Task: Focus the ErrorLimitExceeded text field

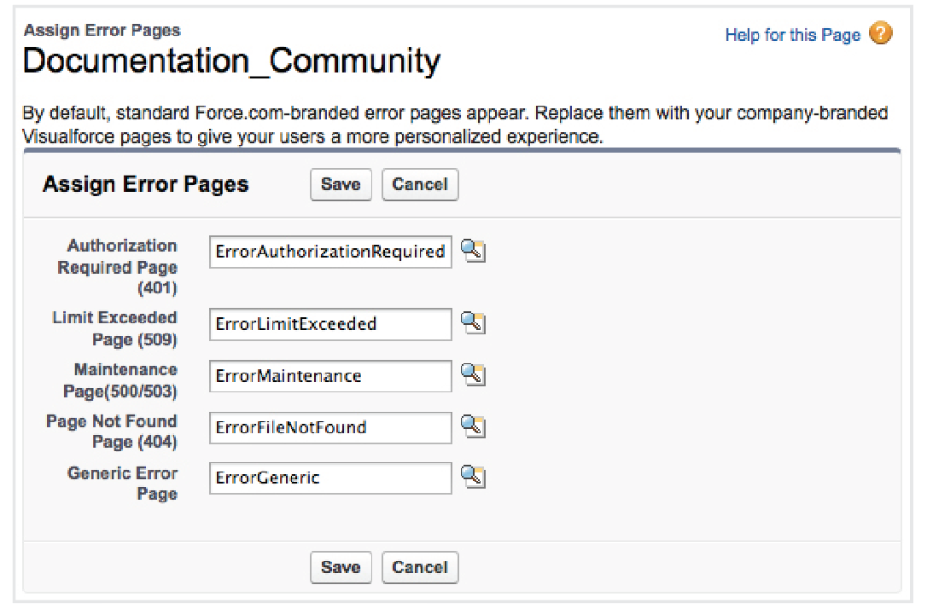Action: point(330,324)
